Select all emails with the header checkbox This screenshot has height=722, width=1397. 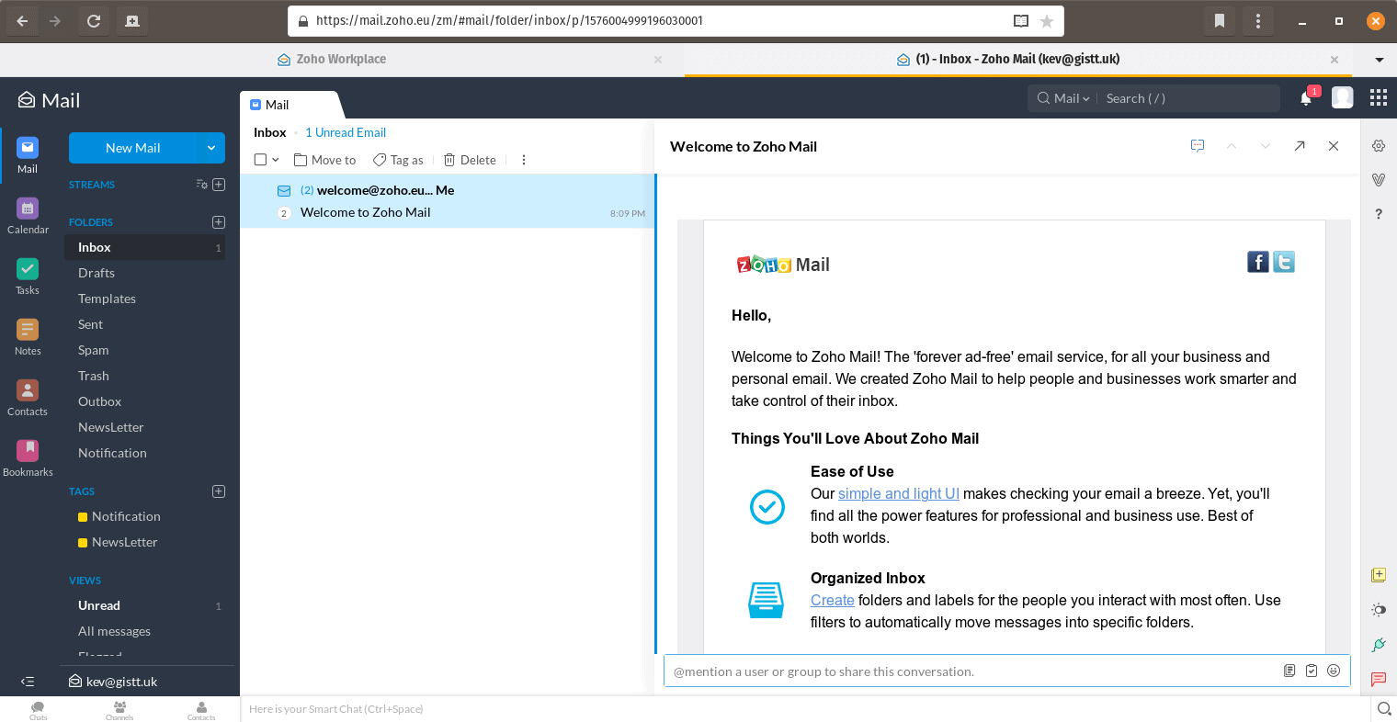tap(258, 158)
